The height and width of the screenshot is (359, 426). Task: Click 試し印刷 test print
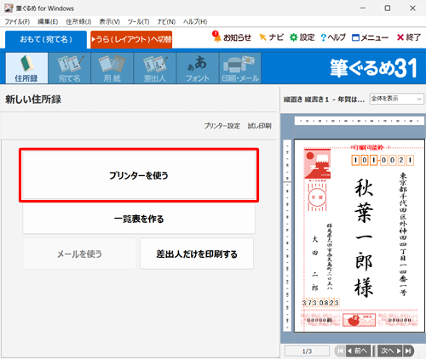tap(259, 126)
